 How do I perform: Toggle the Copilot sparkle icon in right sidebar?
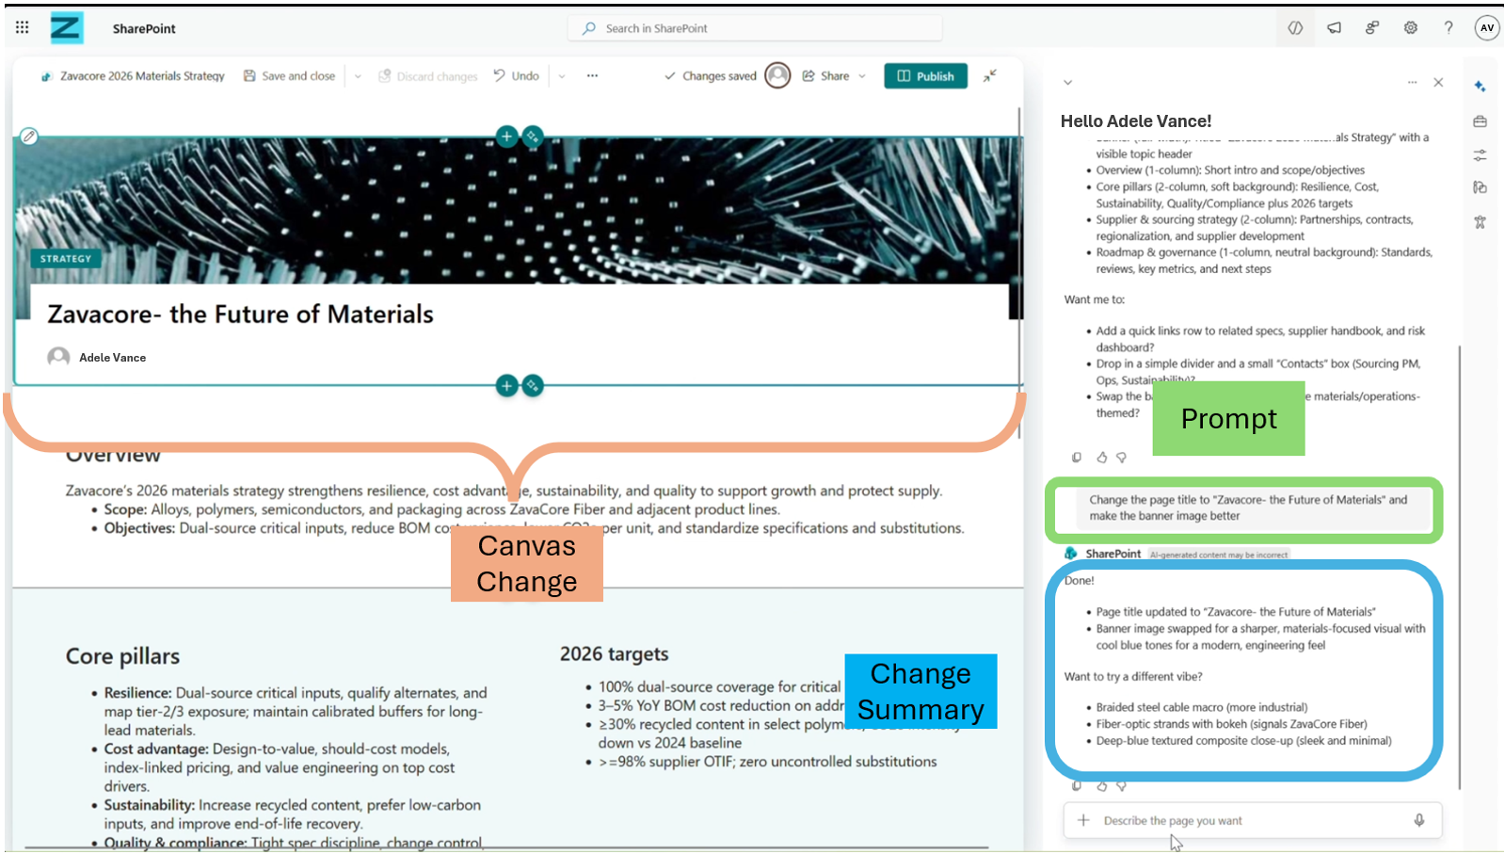click(x=1480, y=86)
